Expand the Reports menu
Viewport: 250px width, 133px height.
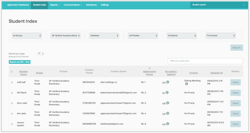[55, 5]
